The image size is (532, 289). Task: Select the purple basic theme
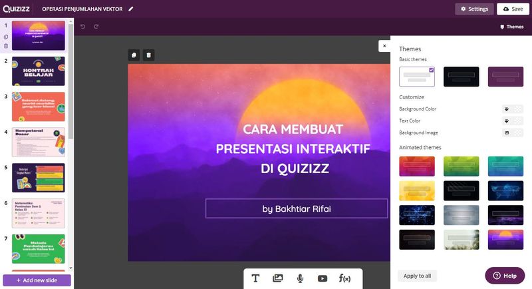coord(505,77)
